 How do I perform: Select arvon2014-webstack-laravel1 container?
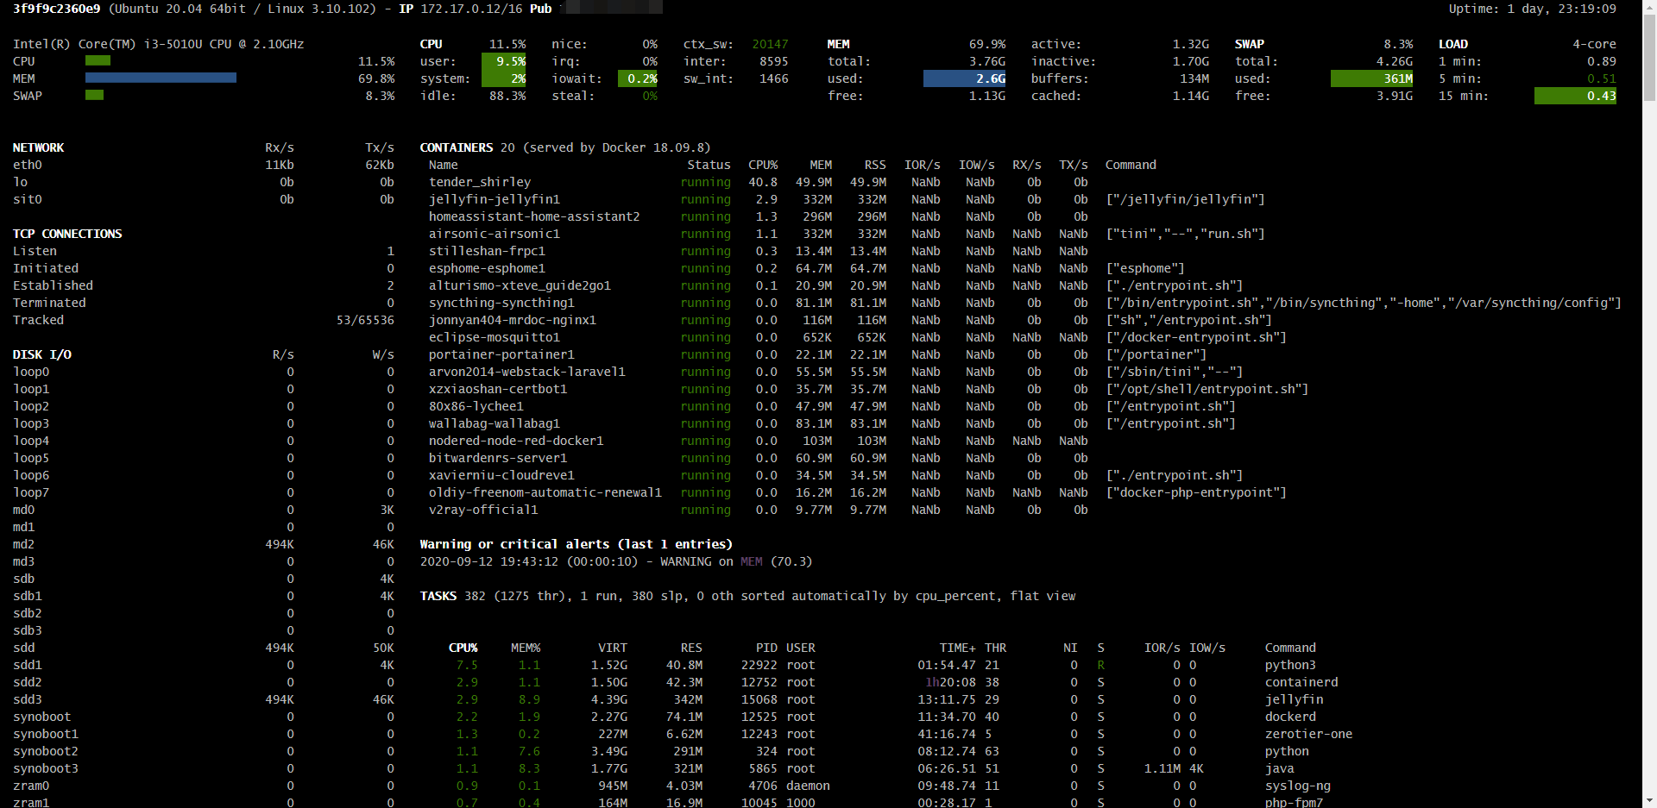527,372
